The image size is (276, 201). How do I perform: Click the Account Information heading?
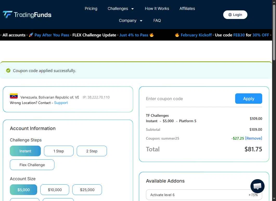[33, 128]
